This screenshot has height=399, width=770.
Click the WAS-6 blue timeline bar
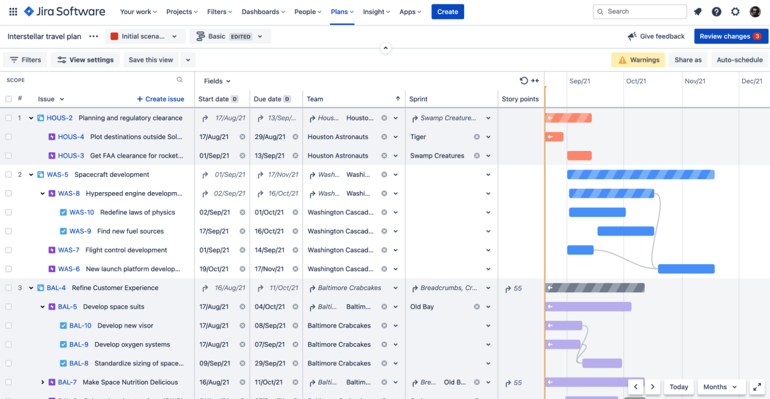pos(686,269)
